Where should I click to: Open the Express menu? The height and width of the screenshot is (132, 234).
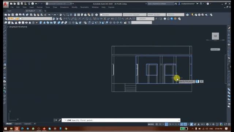click(x=111, y=7)
